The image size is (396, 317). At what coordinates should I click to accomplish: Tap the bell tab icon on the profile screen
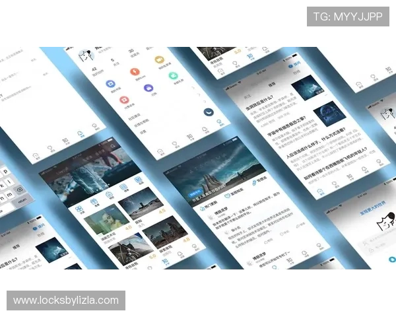coord(205,130)
